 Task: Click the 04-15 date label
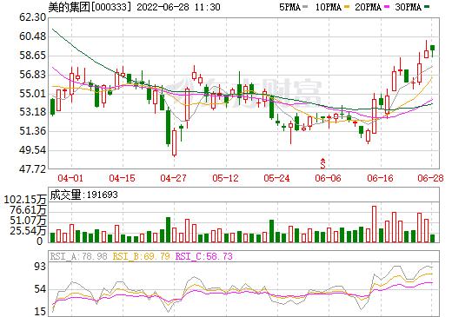pyautogui.click(x=122, y=178)
